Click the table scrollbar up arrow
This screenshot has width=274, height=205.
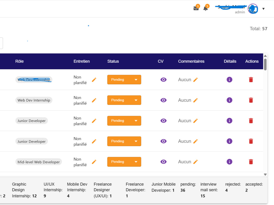coord(265,56)
